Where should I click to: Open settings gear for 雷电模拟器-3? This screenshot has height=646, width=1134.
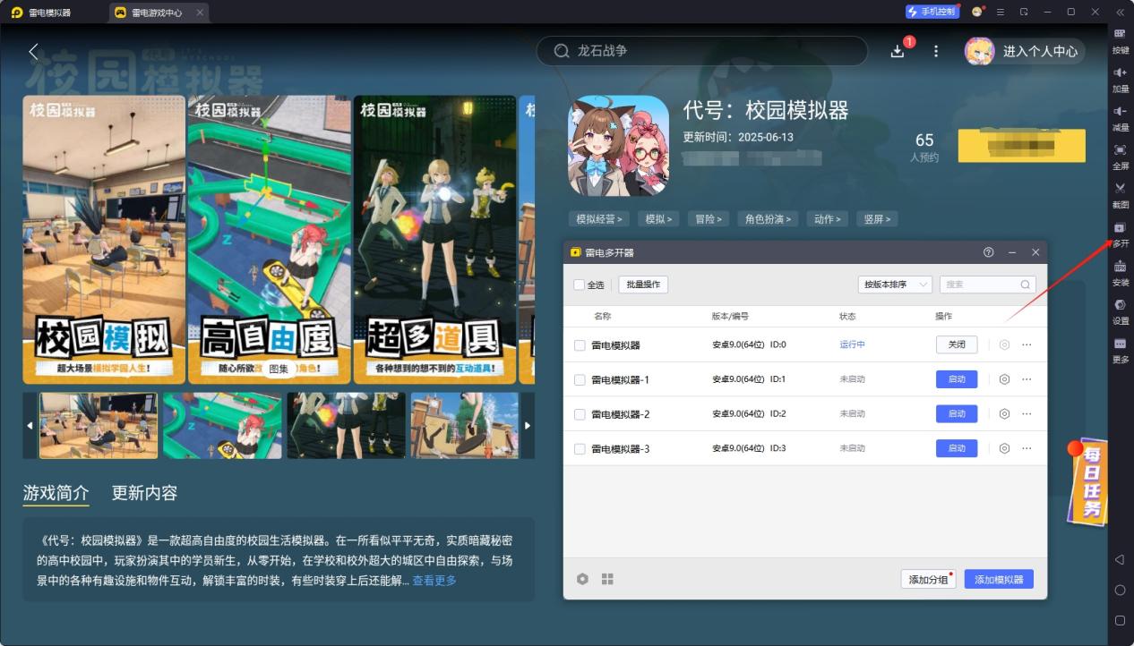point(1004,448)
